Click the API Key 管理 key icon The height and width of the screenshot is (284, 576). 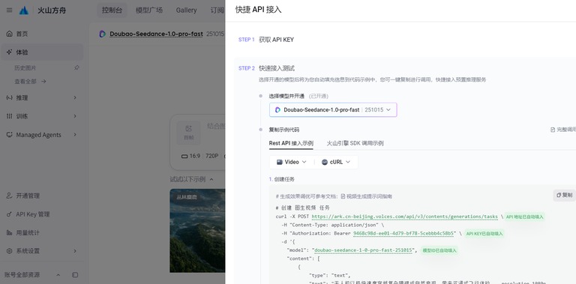pyautogui.click(x=10, y=214)
